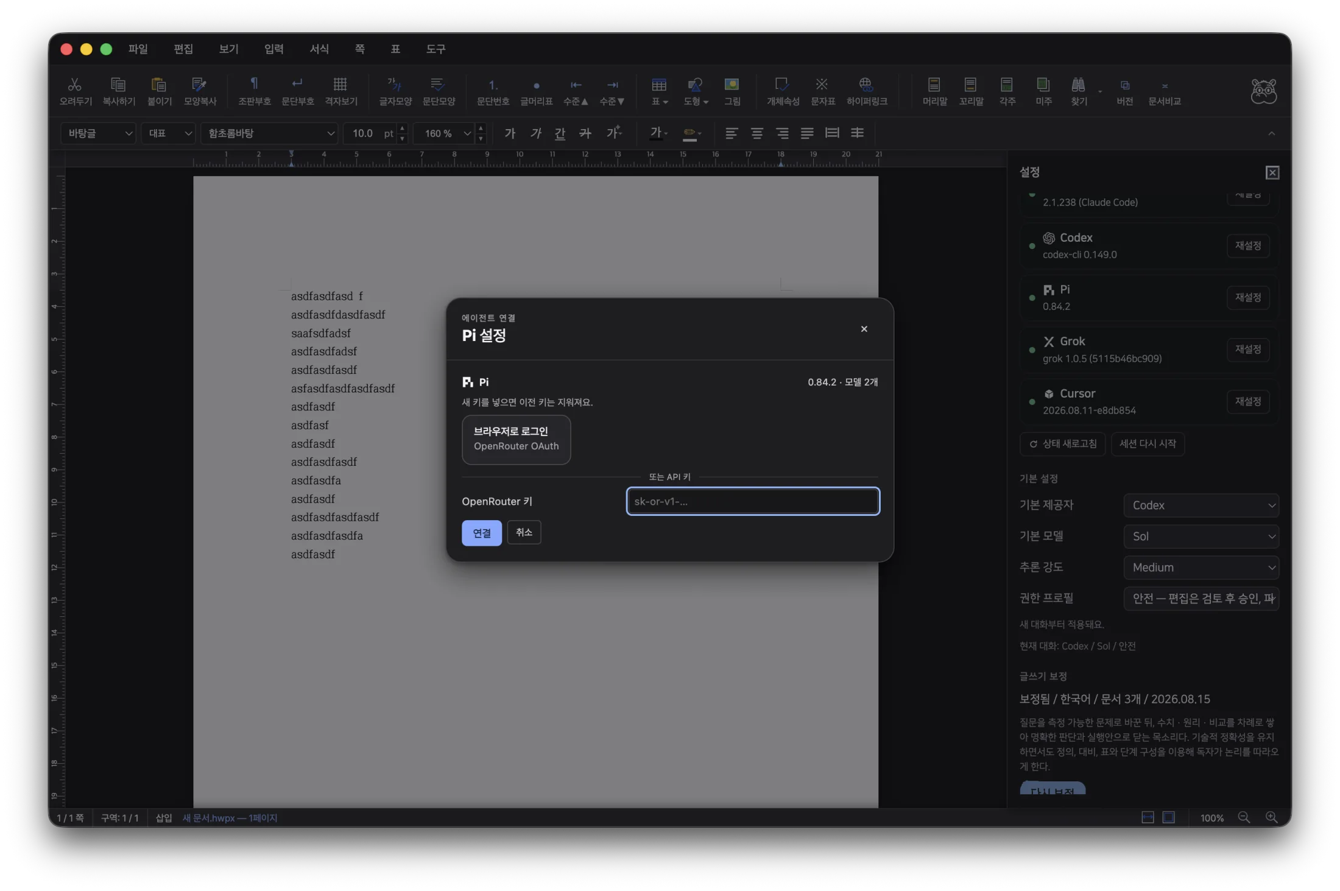Click the 복사하기 (copy) toolbar icon

pos(118,90)
